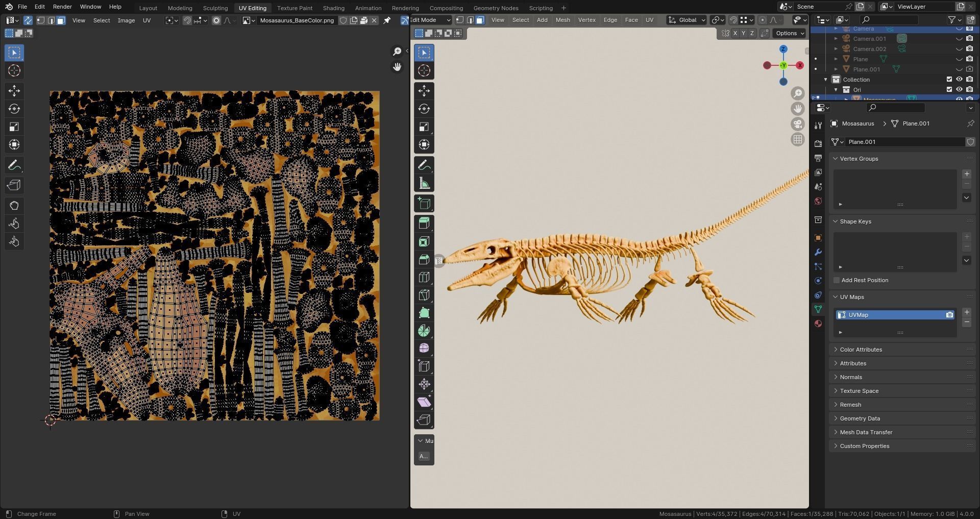Screen dimensions: 980x519
Task: Add a new UV map with plus button
Action: click(966, 312)
